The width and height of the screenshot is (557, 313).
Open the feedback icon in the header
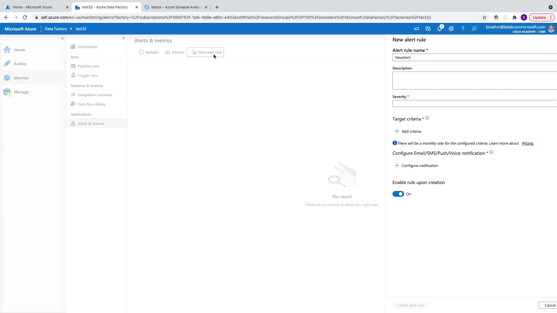[474, 29]
